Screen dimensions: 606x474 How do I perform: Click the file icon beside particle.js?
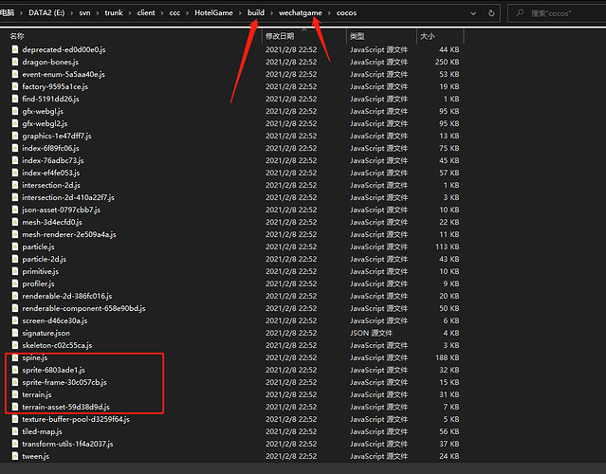(15, 246)
